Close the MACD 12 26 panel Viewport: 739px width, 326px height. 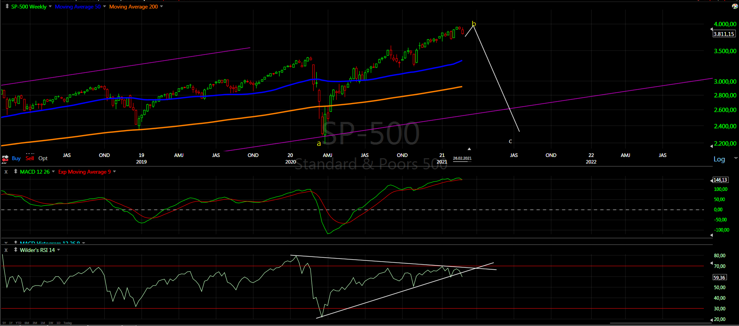[x=6, y=172]
